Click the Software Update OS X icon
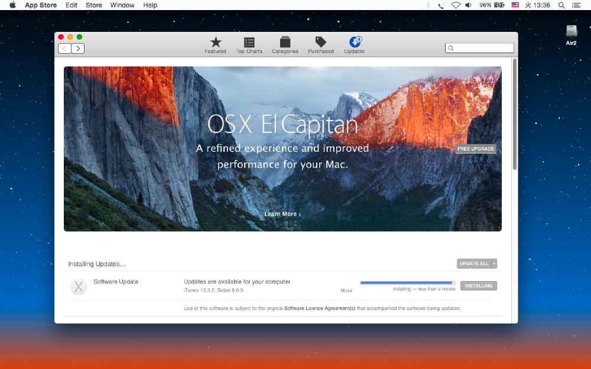The height and width of the screenshot is (369, 591). click(x=79, y=287)
